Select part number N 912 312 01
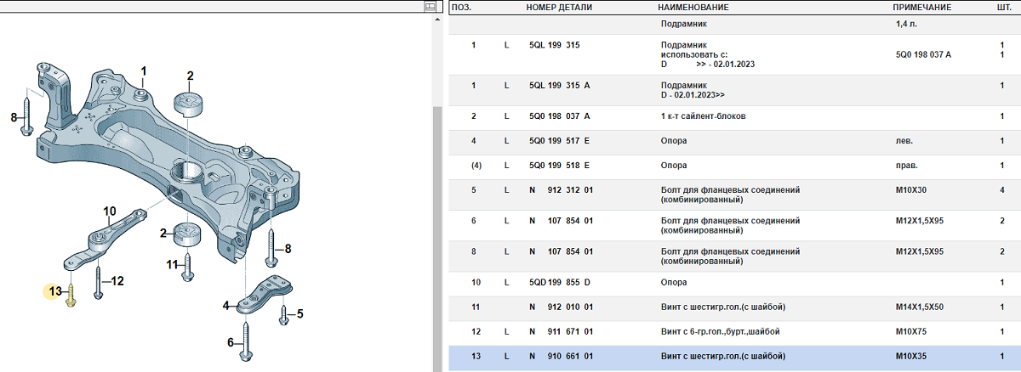 [x=561, y=190]
